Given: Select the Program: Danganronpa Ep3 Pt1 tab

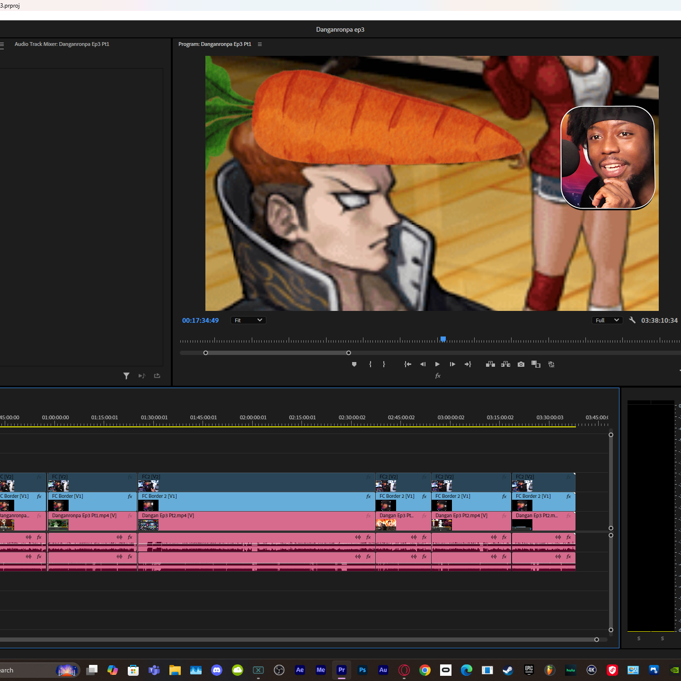Looking at the screenshot, I should [x=215, y=44].
